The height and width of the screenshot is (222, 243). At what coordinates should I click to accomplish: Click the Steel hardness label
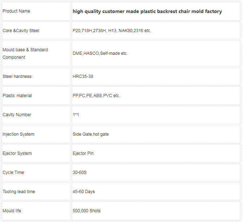[18, 77]
